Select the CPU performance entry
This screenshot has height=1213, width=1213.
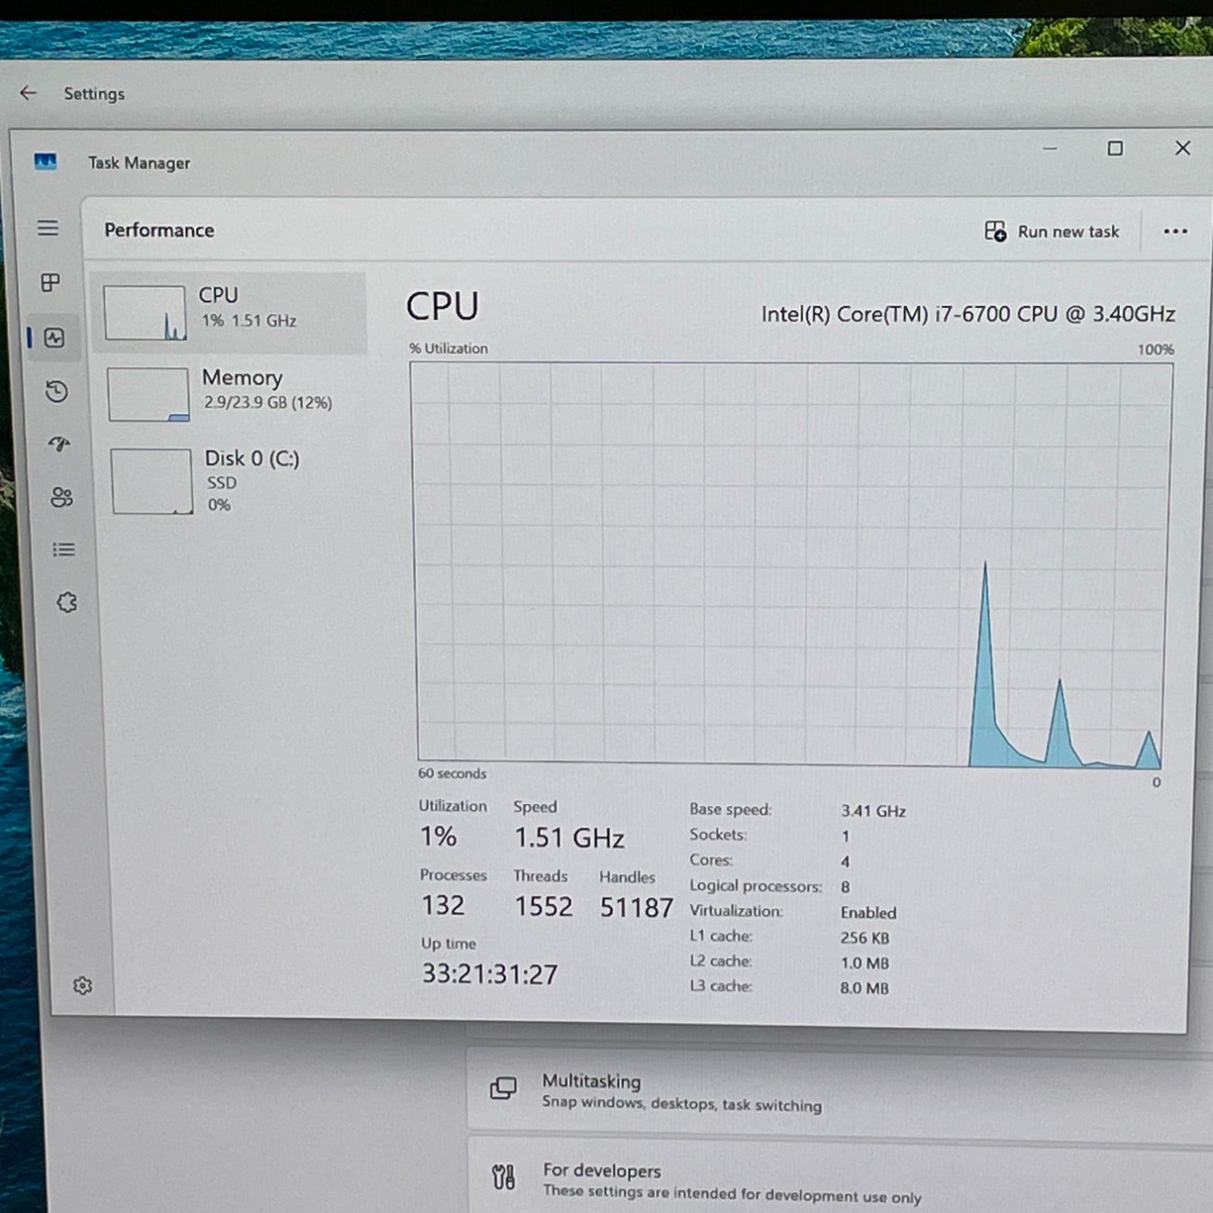(x=230, y=312)
